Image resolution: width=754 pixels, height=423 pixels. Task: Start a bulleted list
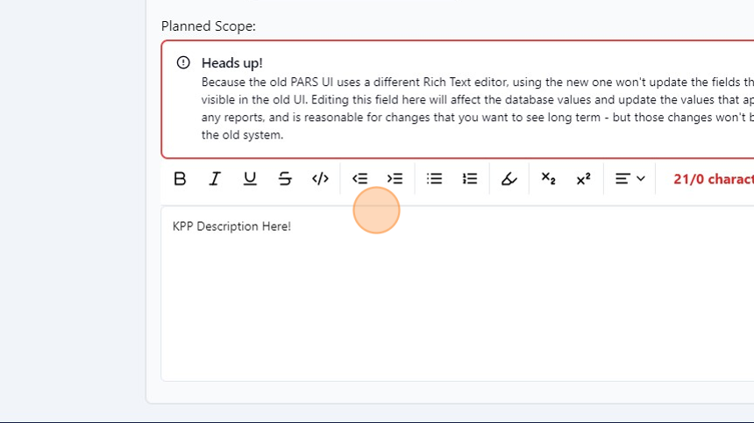tap(434, 179)
